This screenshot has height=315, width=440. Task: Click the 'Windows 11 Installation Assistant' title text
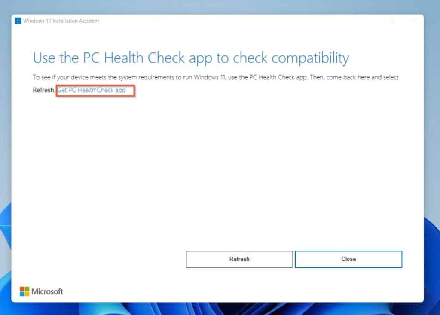[x=61, y=21]
